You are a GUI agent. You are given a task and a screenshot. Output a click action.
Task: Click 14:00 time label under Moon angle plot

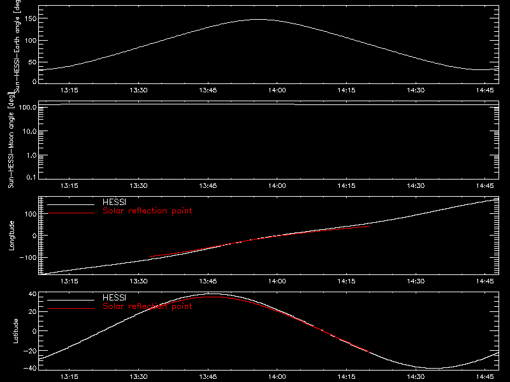pyautogui.click(x=277, y=185)
